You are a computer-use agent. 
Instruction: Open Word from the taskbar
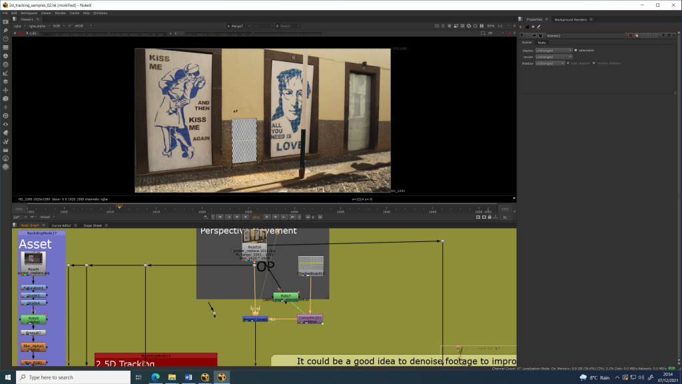point(188,377)
